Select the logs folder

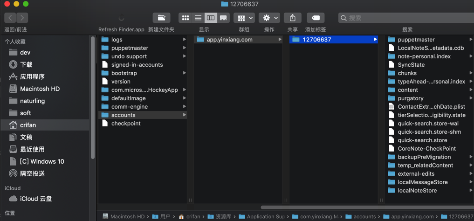(x=143, y=40)
